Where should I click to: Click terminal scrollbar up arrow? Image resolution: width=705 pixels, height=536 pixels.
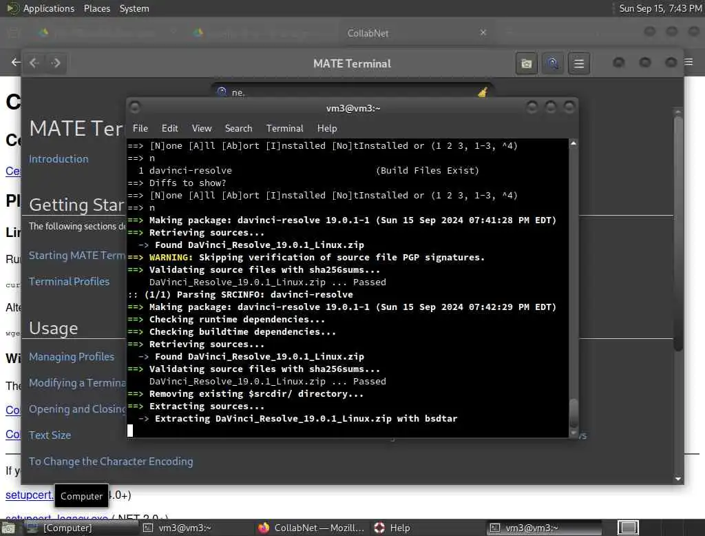click(574, 143)
